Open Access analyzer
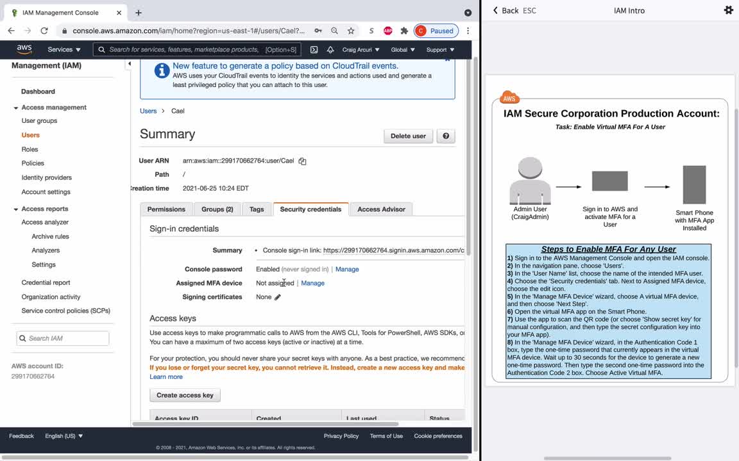The width and height of the screenshot is (739, 461). point(45,222)
